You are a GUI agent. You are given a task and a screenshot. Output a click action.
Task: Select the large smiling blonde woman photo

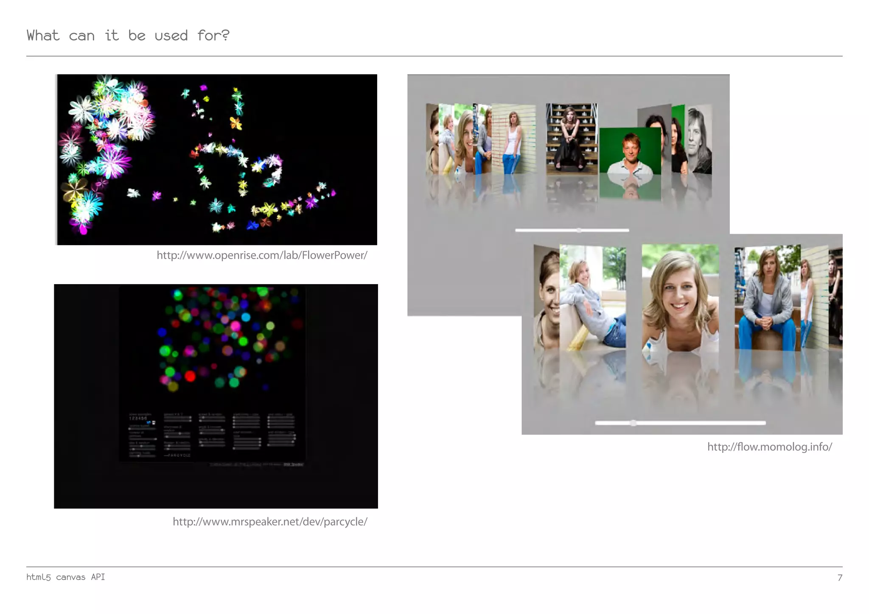[x=680, y=298]
